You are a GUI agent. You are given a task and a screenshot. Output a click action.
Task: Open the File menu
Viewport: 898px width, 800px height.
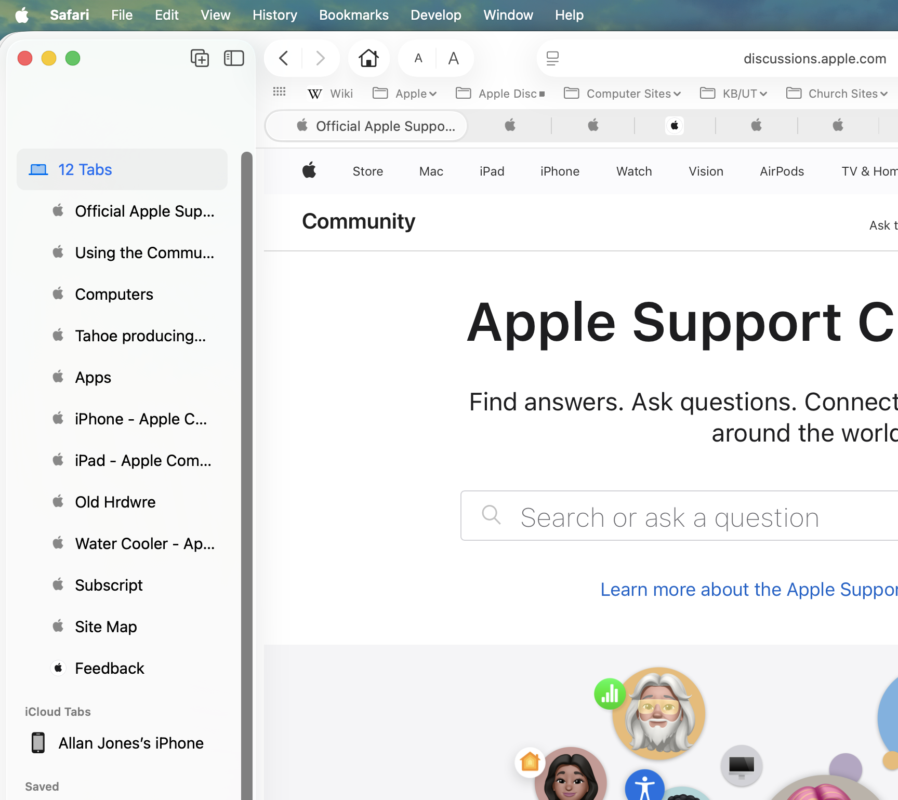(122, 15)
